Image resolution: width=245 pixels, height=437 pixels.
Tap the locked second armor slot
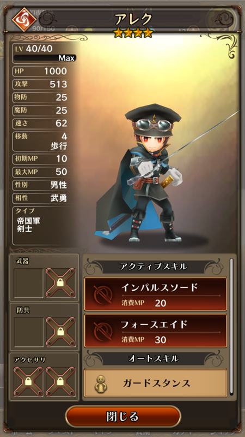60,332
